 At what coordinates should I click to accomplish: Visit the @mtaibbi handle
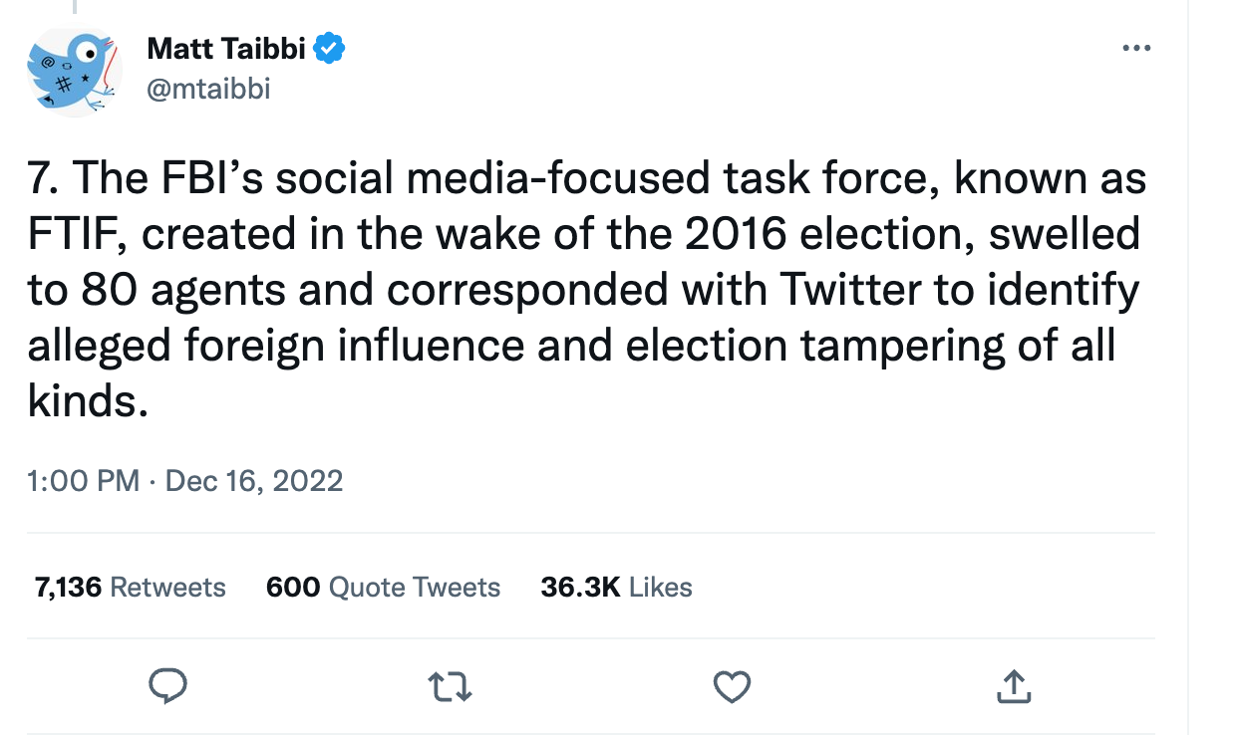click(x=208, y=90)
